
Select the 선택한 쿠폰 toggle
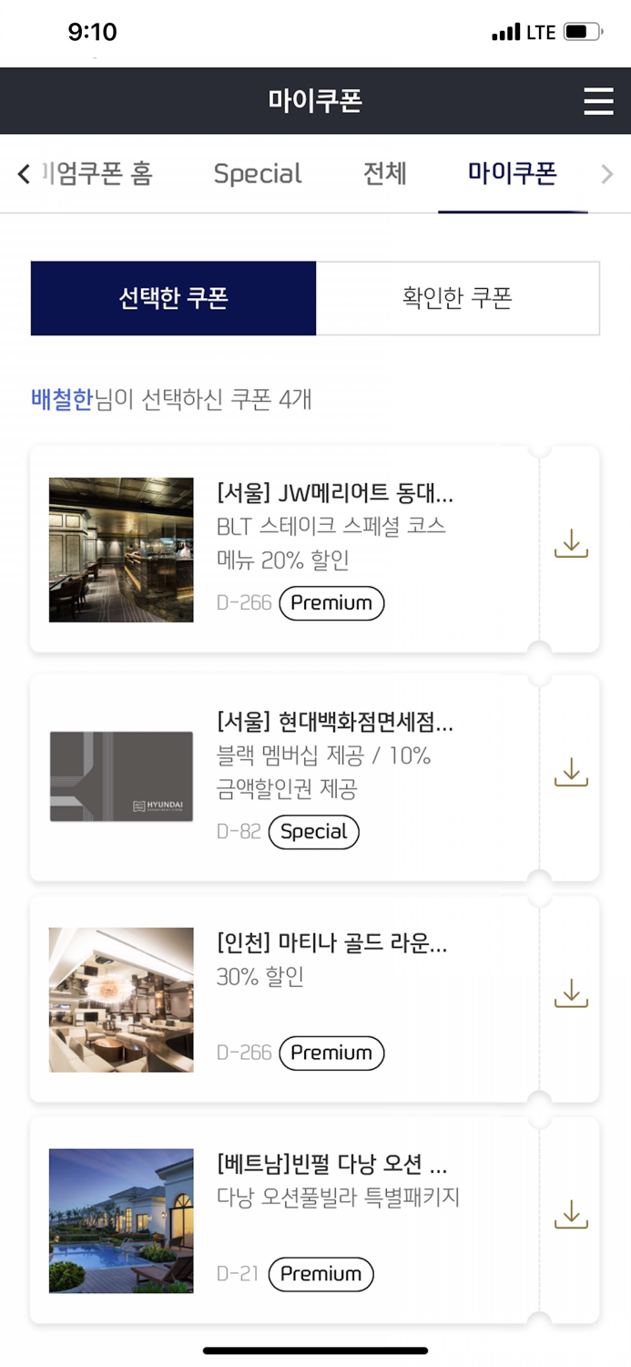(x=173, y=298)
